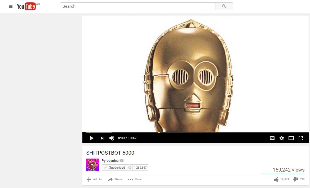Toggle closed captions on the video

click(x=272, y=138)
